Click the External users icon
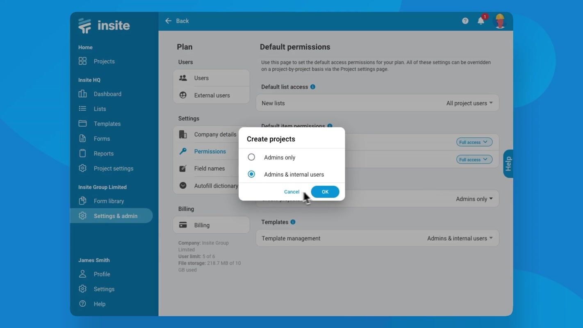583x328 pixels. click(x=183, y=95)
